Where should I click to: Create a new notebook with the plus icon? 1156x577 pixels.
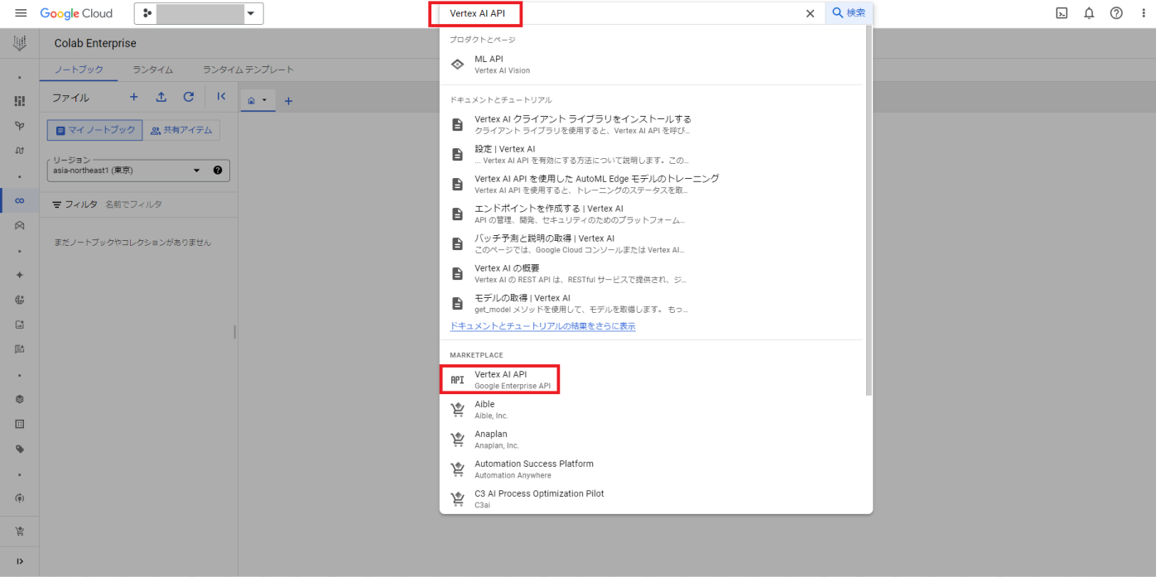(133, 97)
